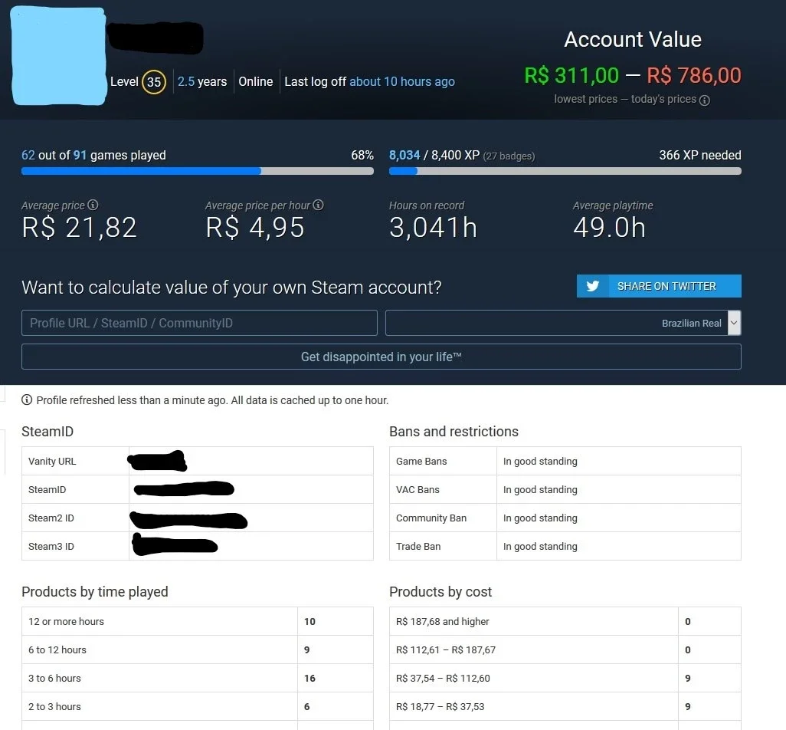The image size is (786, 730).
Task: Focus the Profile URL / SteamID input field
Action: pyautogui.click(x=199, y=323)
